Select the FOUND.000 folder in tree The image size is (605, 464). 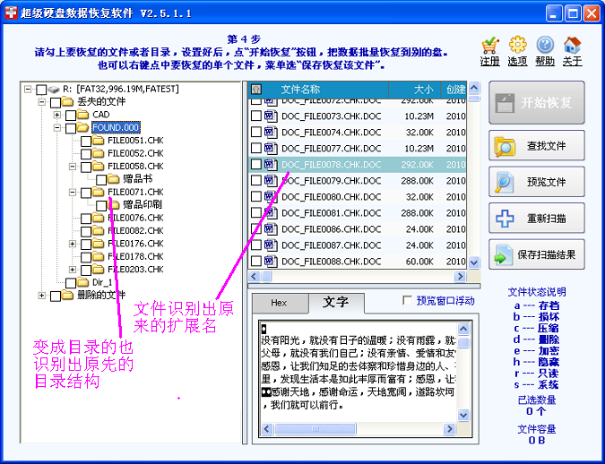coord(113,128)
